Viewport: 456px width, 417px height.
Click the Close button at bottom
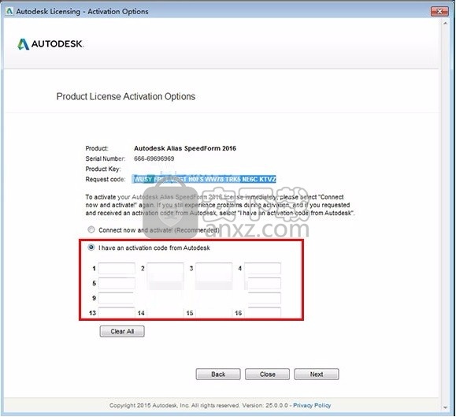(267, 374)
